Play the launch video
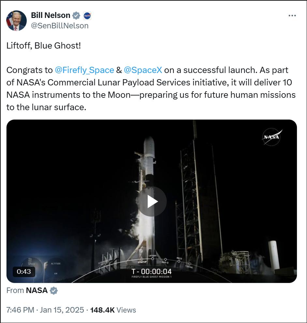Screen dimensions: 307x323 click(x=152, y=202)
